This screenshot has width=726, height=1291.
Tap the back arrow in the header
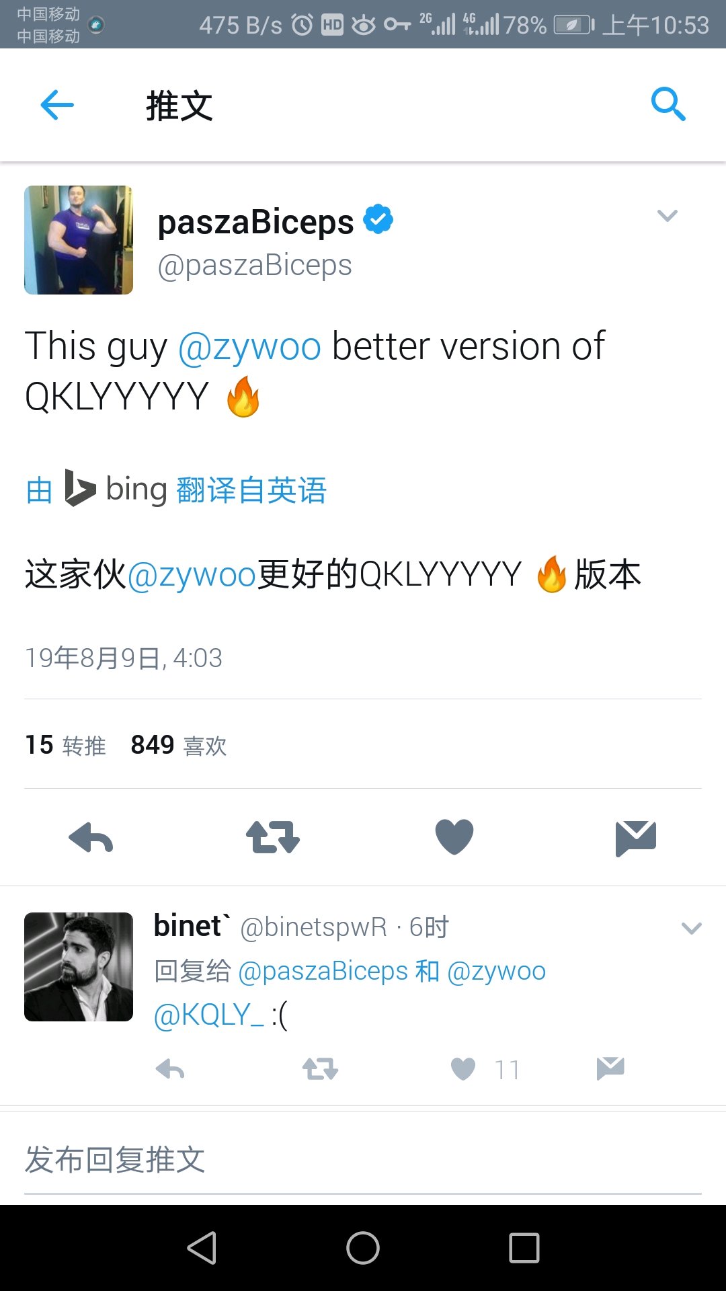pyautogui.click(x=57, y=105)
